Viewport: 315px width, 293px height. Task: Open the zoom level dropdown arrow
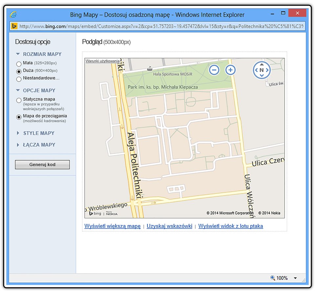pyautogui.click(x=295, y=278)
